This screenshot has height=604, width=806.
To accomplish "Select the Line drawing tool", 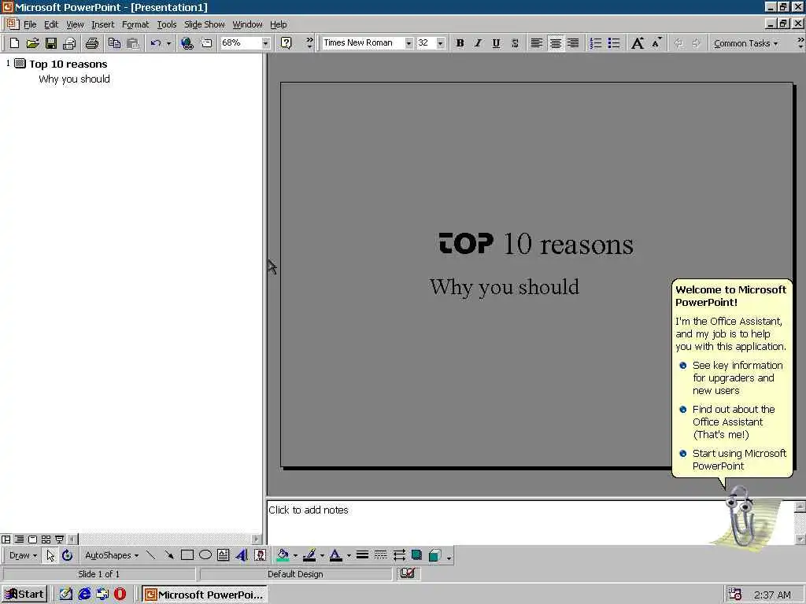I will tap(150, 555).
